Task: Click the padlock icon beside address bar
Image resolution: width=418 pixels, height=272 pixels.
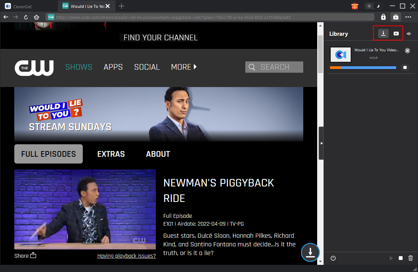Action: (x=383, y=17)
